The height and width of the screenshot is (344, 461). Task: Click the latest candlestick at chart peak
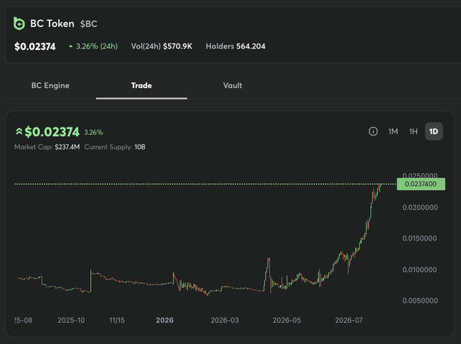(381, 186)
